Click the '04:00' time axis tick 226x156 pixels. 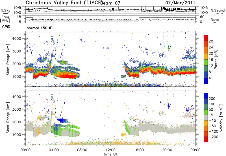54,150
